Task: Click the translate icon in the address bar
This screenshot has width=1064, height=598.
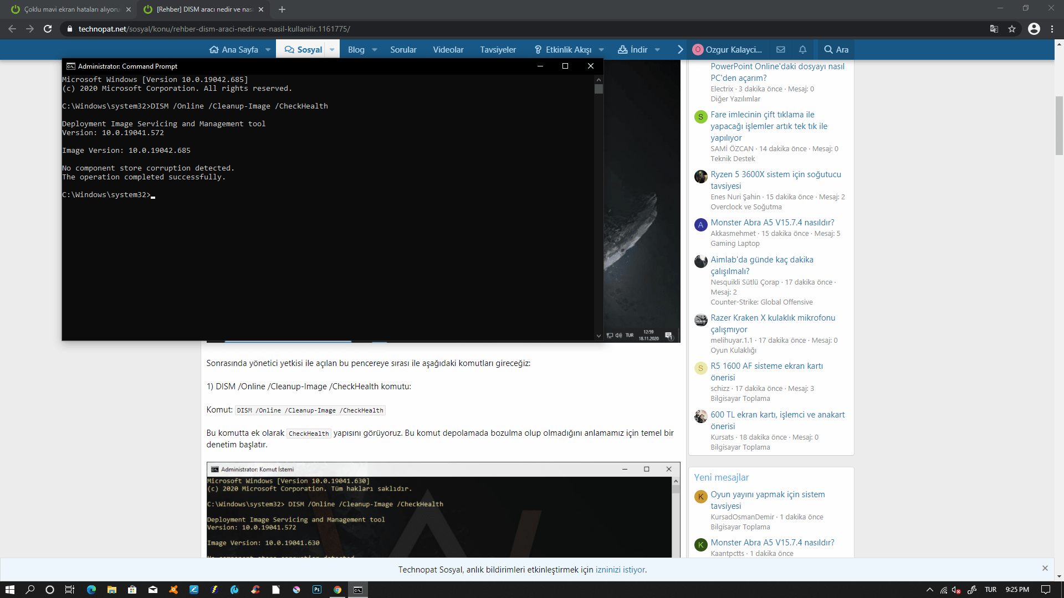Action: tap(994, 29)
